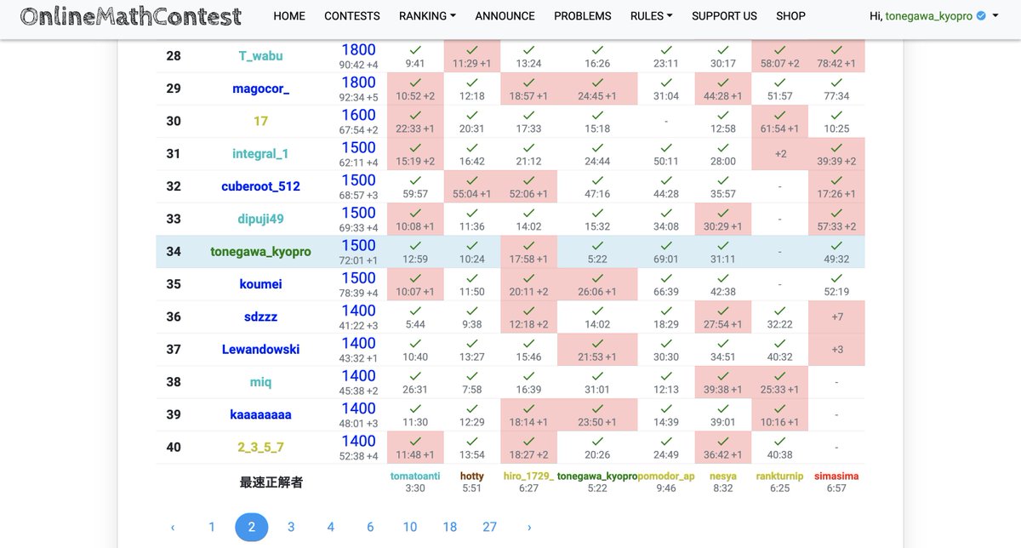The image size is (1021, 548).
Task: Go to pagination page 1
Action: point(212,528)
